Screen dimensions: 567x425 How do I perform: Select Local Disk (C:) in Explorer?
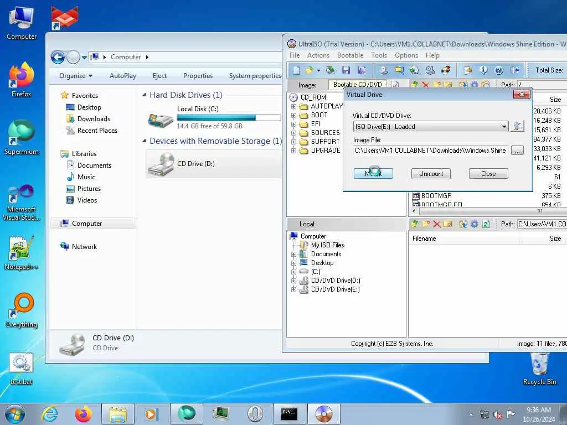[x=213, y=117]
